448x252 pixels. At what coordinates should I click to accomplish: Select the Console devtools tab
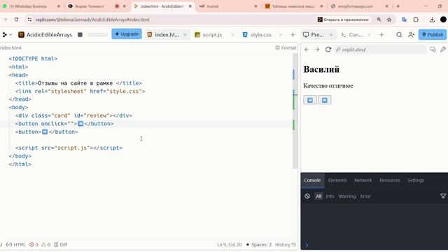click(312, 181)
